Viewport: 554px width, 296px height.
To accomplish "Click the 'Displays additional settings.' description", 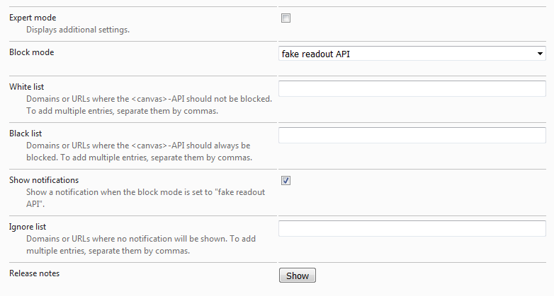I will pyautogui.click(x=78, y=30).
